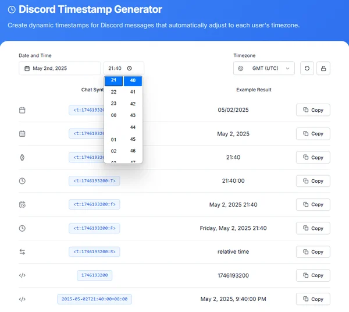Copy the 1746193200 unix timestamp
This screenshot has width=349, height=312.
pyautogui.click(x=313, y=275)
